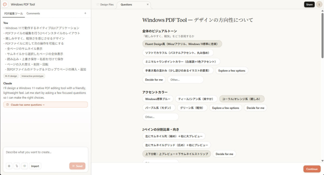324x175 pixels.
Task: Click the Continue button
Action: point(312,169)
